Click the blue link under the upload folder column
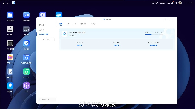The image size is (195, 109). pyautogui.click(x=79, y=45)
